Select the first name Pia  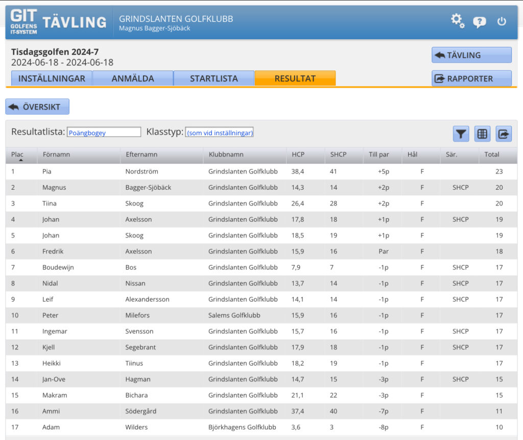pyautogui.click(x=46, y=171)
